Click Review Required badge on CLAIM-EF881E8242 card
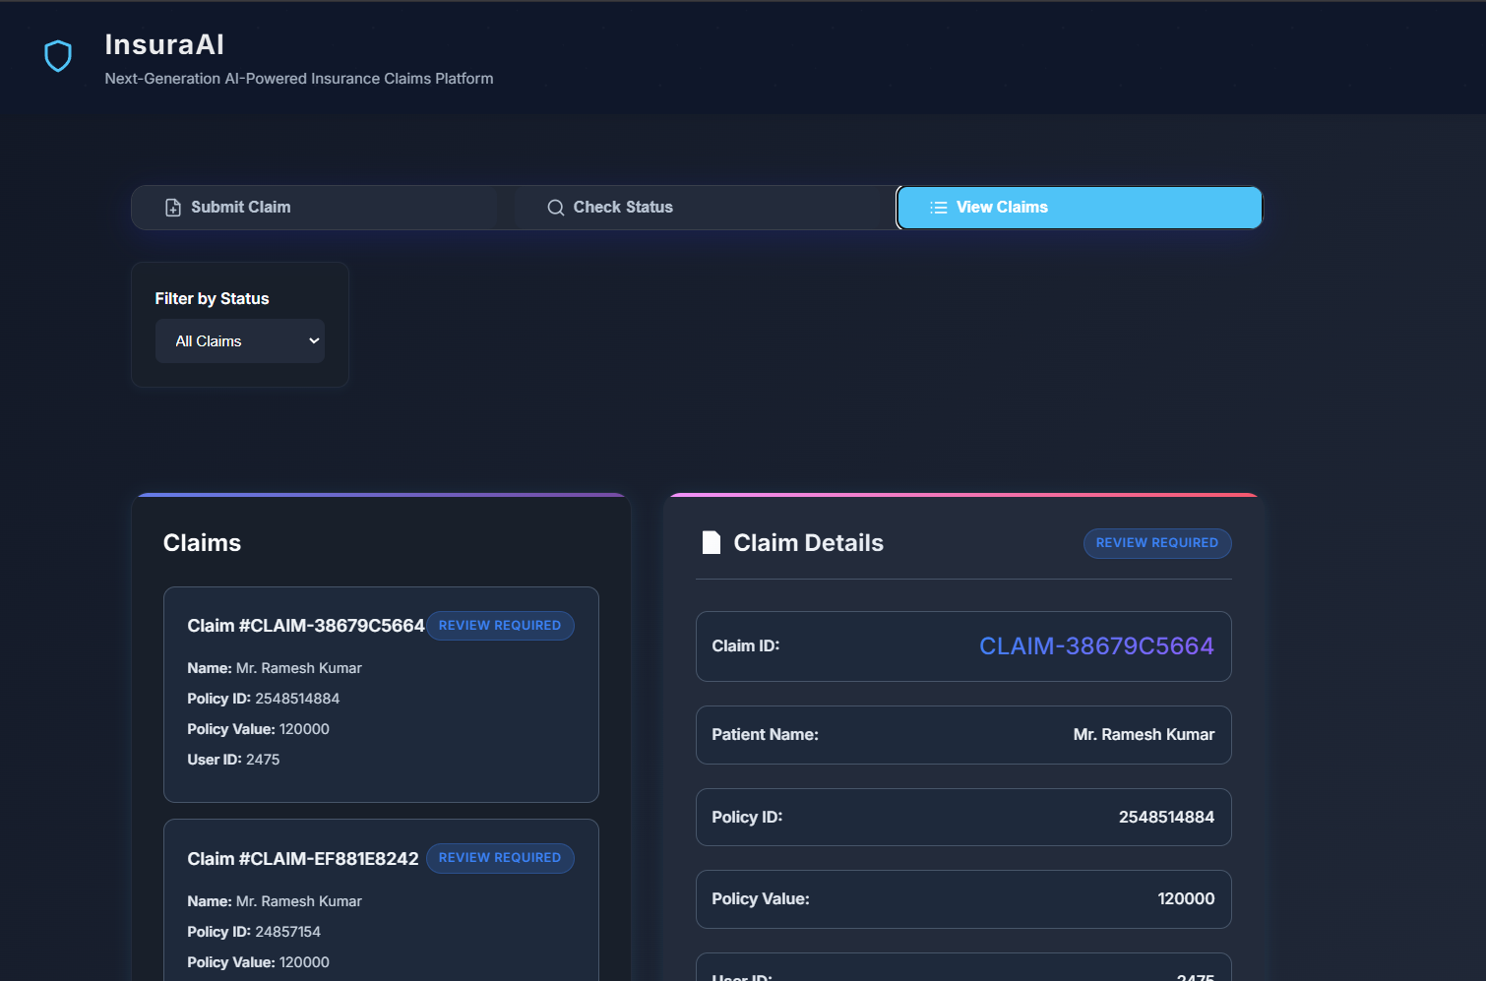 pyautogui.click(x=500, y=858)
